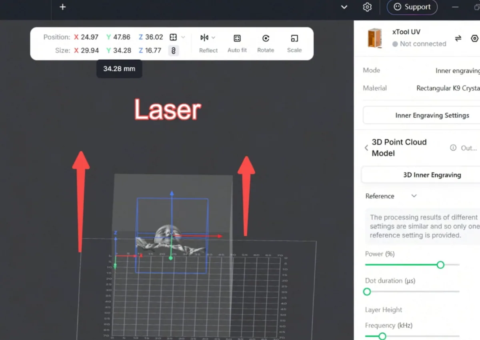Click the Auto fit tool
Viewport: 480px width, 340px height.
(237, 43)
